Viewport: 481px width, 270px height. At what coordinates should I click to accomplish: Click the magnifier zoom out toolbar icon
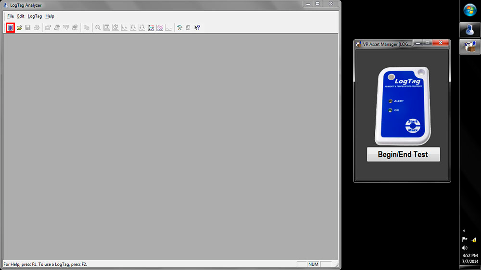[x=98, y=28]
